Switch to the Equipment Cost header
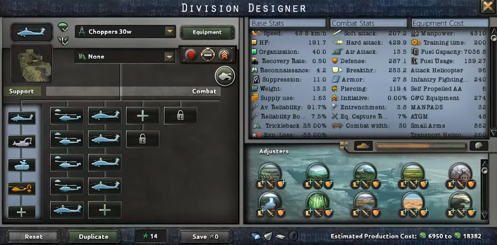The width and height of the screenshot is (497, 245). click(x=449, y=23)
